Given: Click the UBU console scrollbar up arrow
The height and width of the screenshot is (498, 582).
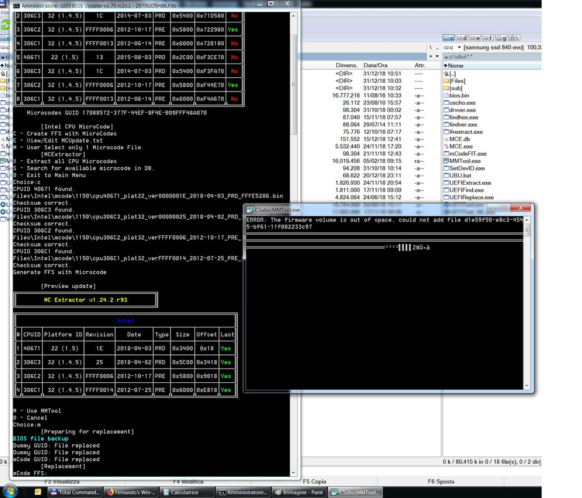Looking at the screenshot, I should pyautogui.click(x=293, y=16).
